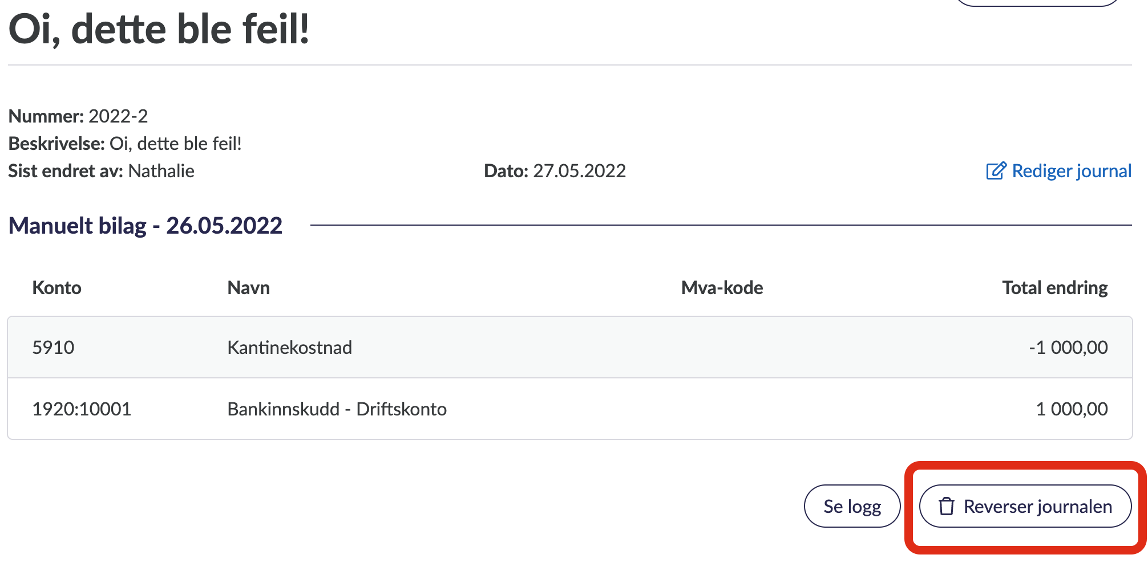Image resolution: width=1148 pixels, height=579 pixels.
Task: Click the Dato value 27.05.2022
Action: [x=579, y=171]
